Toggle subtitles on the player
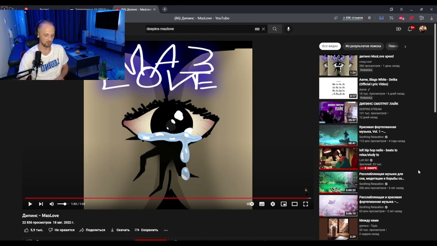The image size is (437, 246). click(262, 204)
